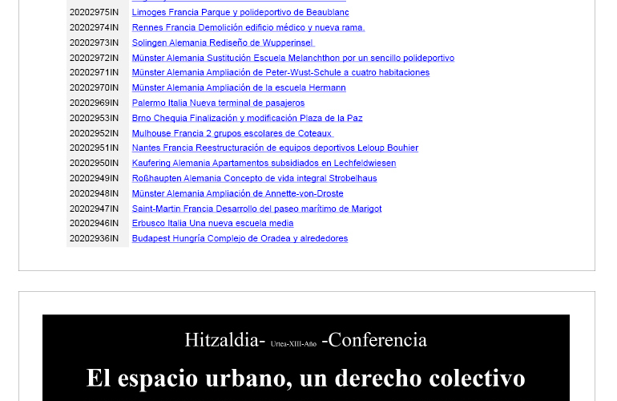Select reference code 20202948IN

pyautogui.click(x=94, y=193)
